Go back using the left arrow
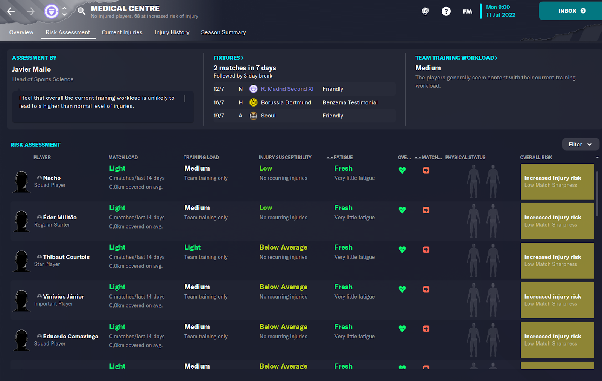 pyautogui.click(x=11, y=11)
